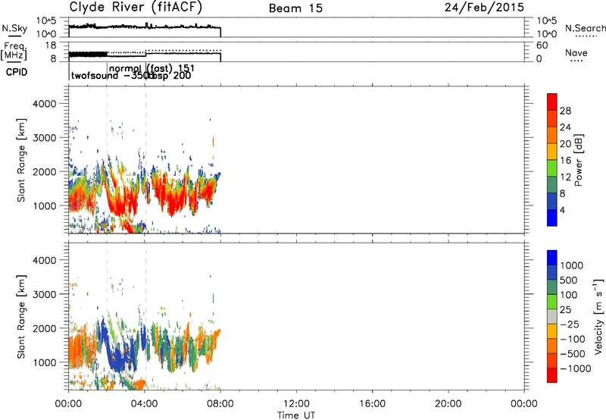
Task: Pick the light green 12–16 dB colorbar segment
Action: point(552,168)
